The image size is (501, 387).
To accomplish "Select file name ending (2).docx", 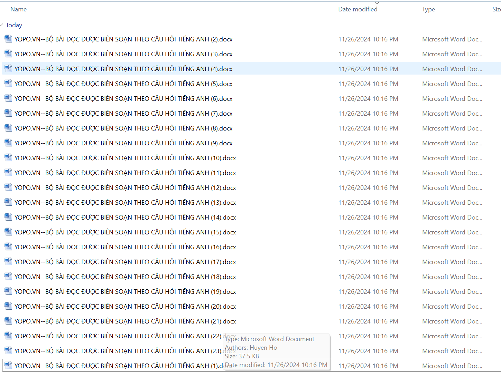I will (123, 39).
